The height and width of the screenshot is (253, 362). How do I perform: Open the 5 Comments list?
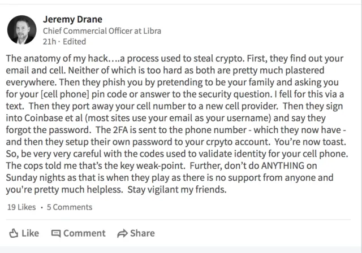click(69, 207)
